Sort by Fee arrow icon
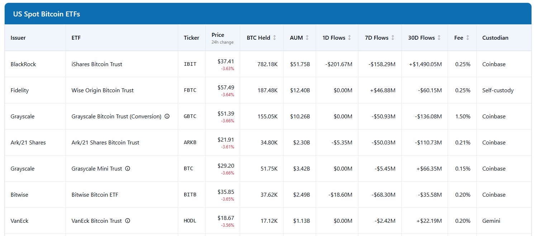Image resolution: width=534 pixels, height=236 pixels. click(x=467, y=38)
